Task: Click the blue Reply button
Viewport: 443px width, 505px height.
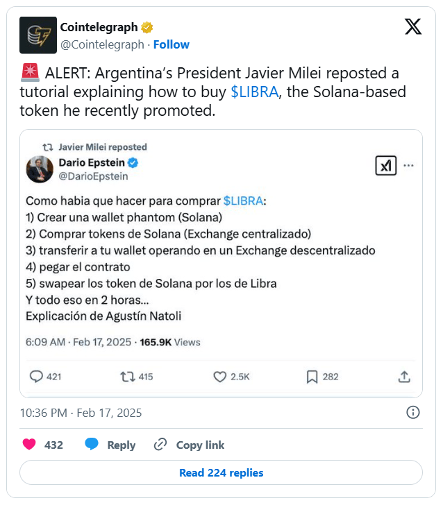Action: (x=110, y=445)
